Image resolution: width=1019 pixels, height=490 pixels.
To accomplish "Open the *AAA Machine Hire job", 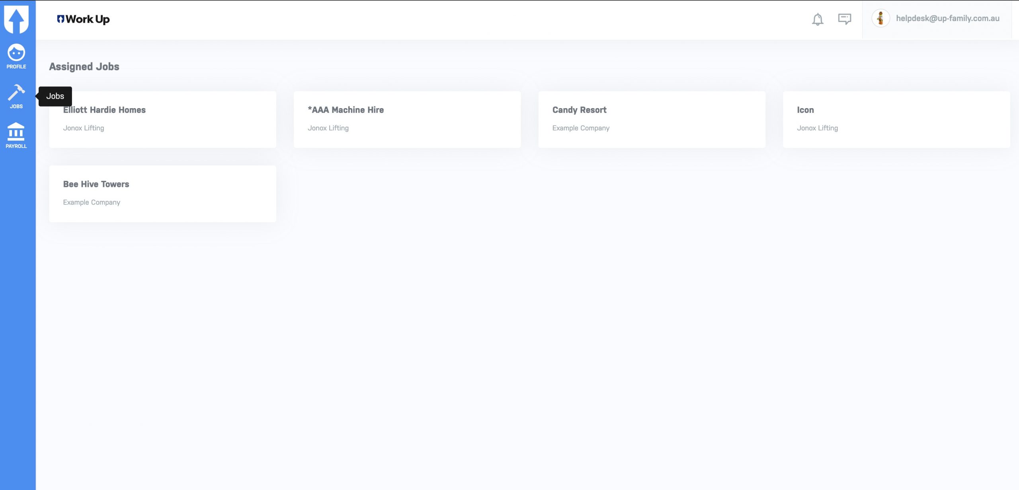I will 407,119.
